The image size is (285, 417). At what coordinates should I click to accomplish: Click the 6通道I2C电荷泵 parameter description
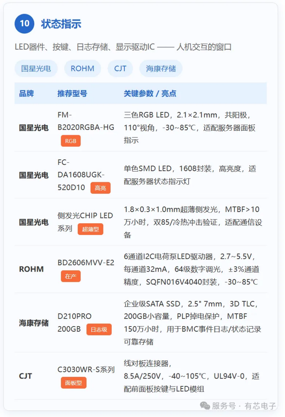(x=191, y=269)
